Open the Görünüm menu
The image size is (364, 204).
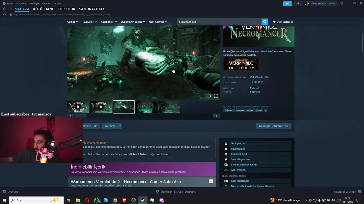click(x=21, y=3)
